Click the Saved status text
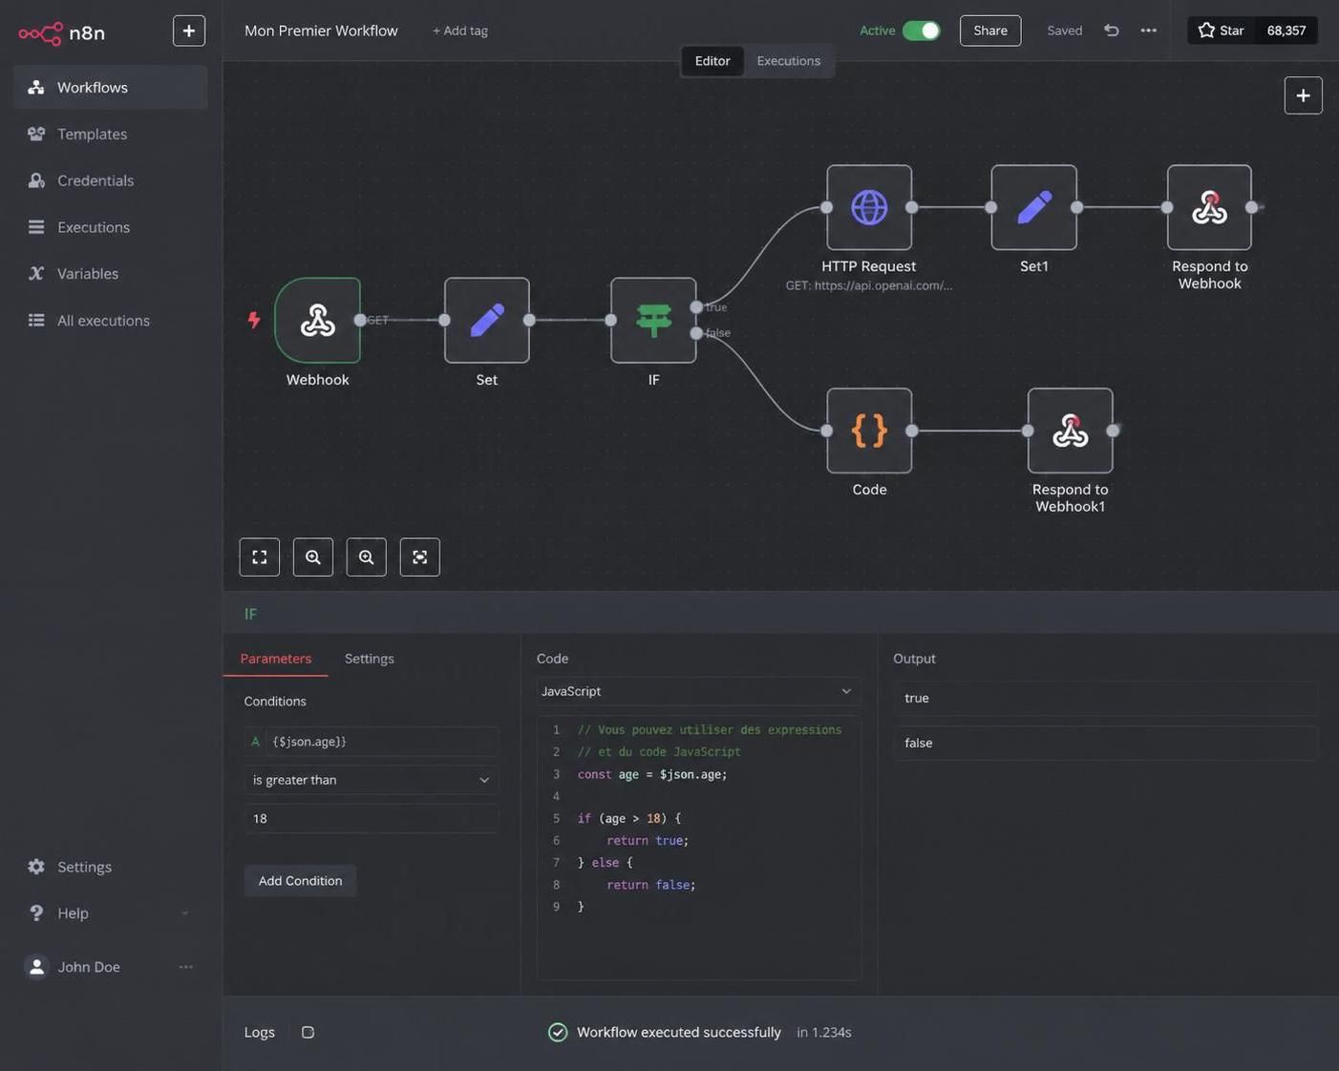Screen dimensions: 1339x1071 pos(1065,31)
